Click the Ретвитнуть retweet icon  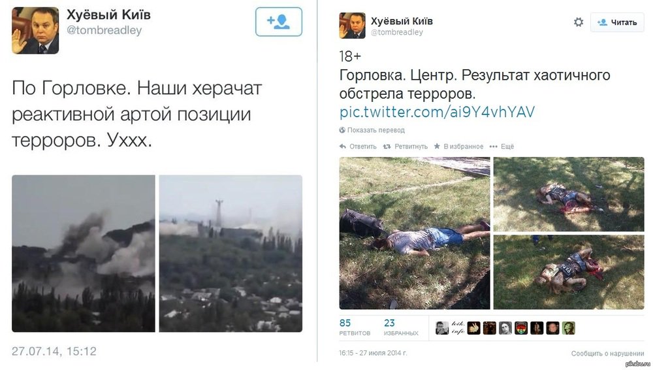tap(387, 146)
